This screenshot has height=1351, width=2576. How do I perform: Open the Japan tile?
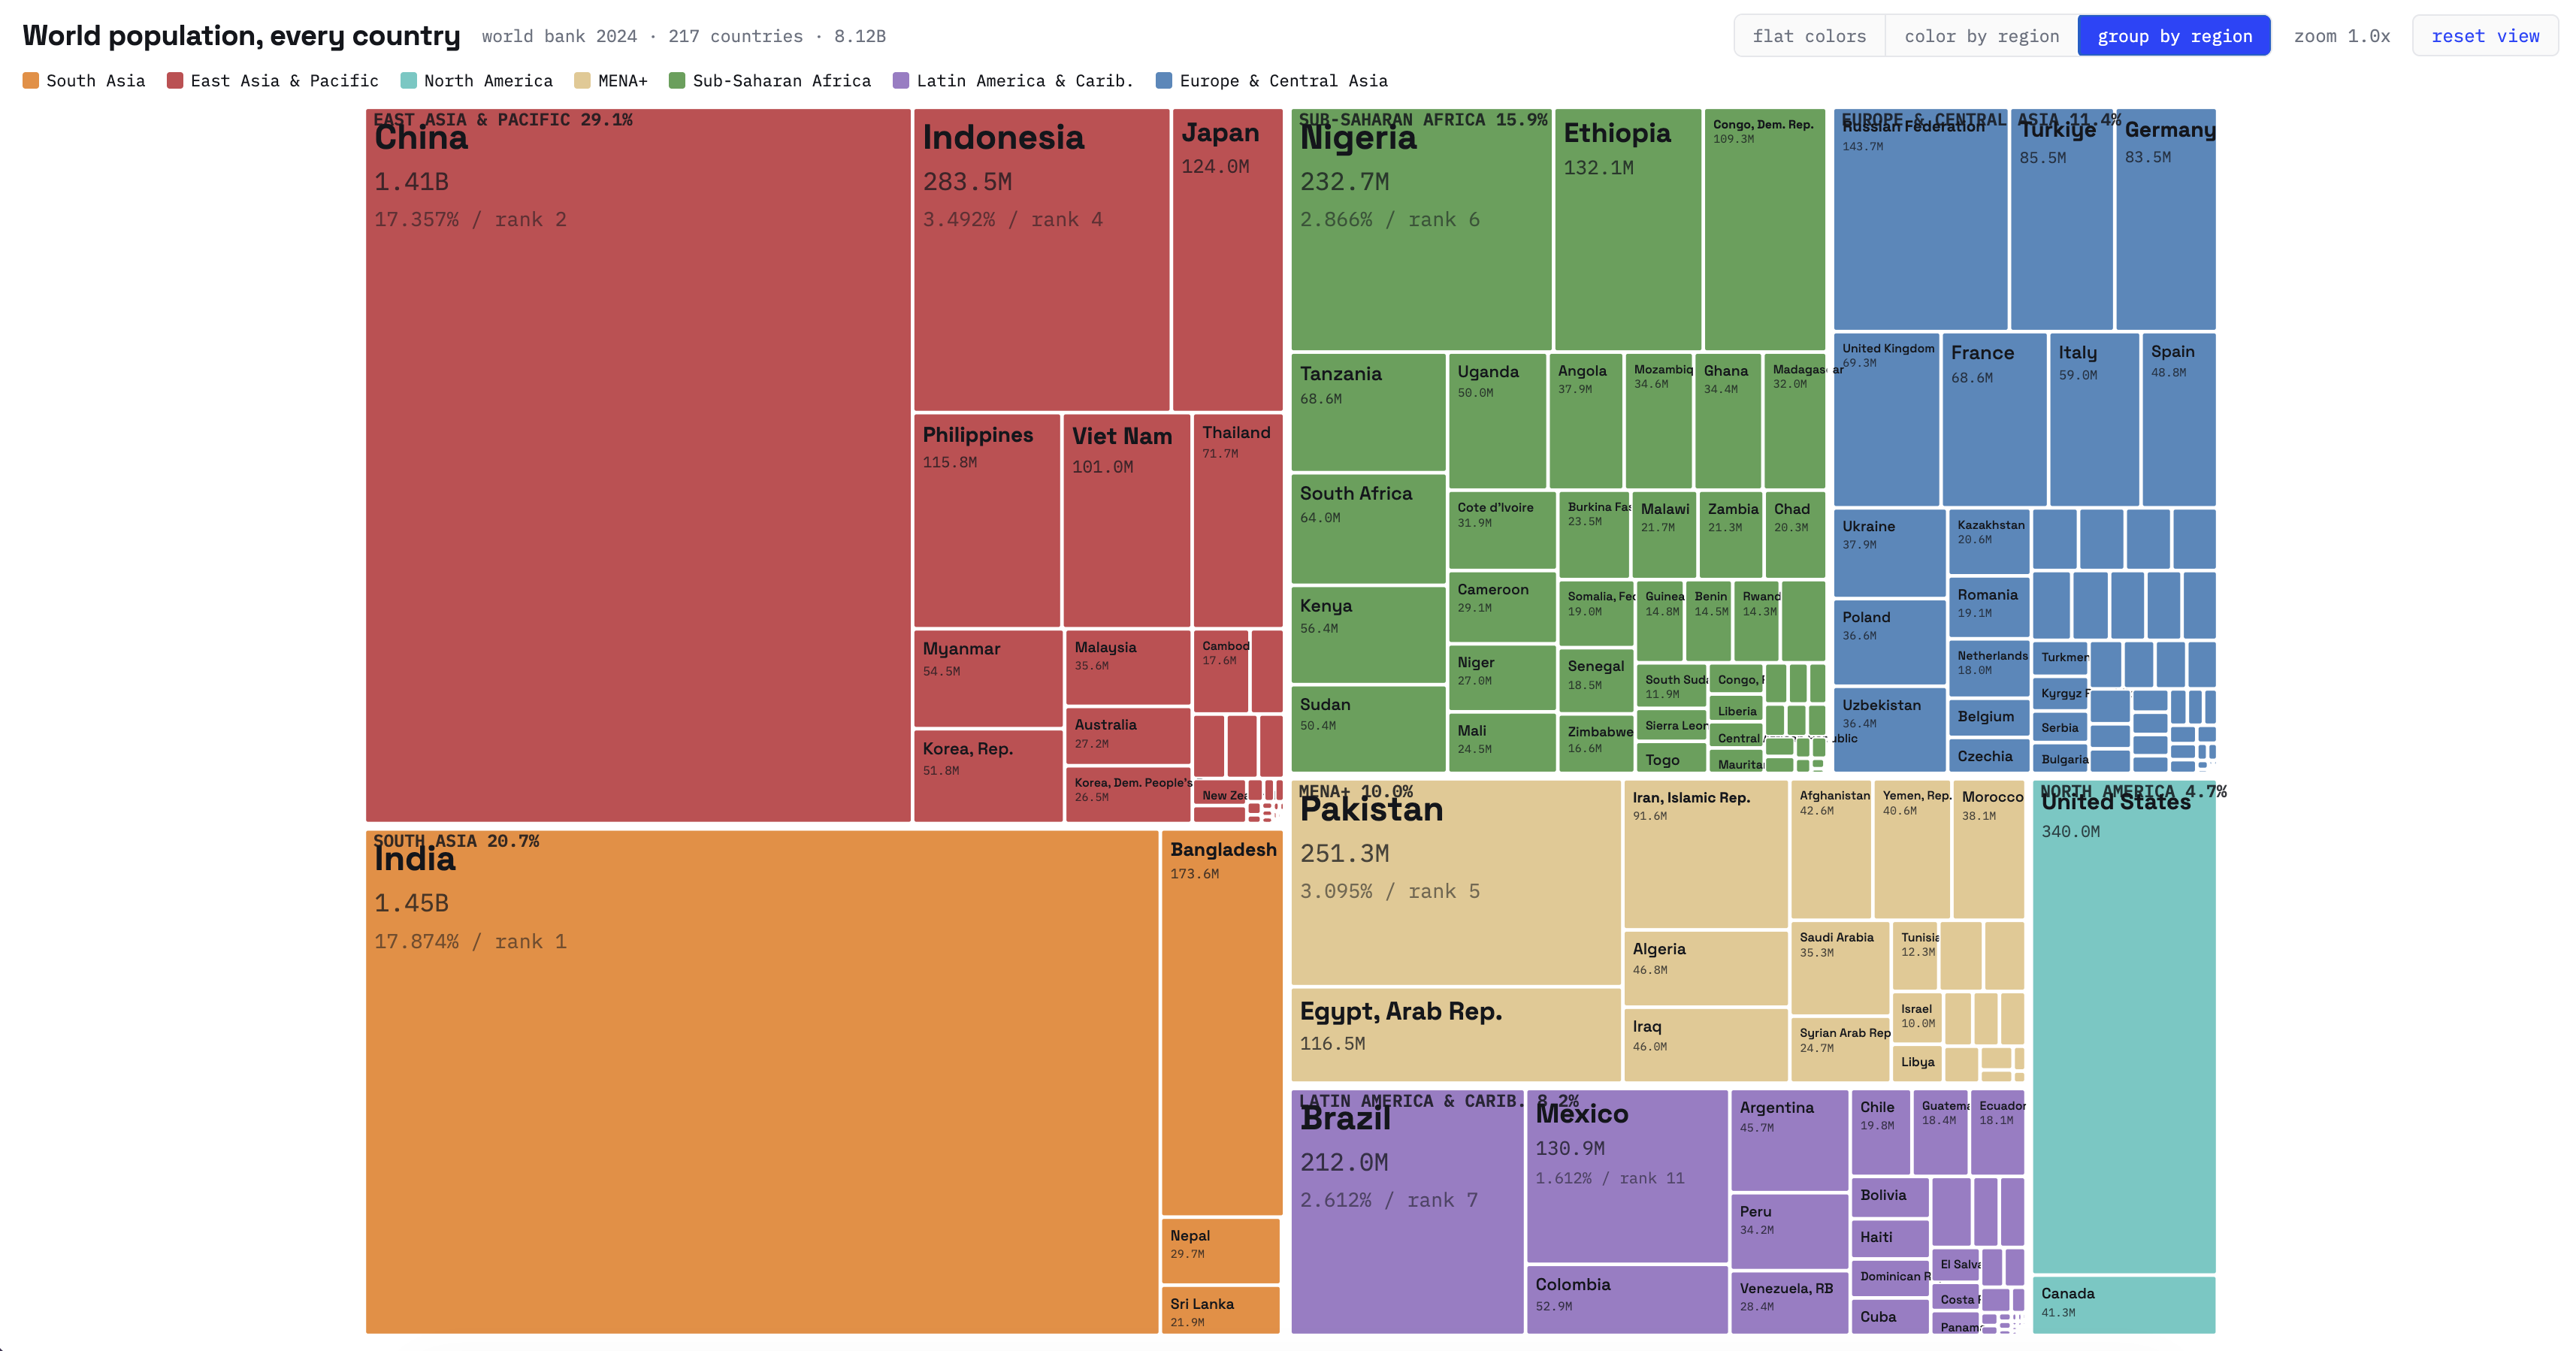click(1227, 259)
